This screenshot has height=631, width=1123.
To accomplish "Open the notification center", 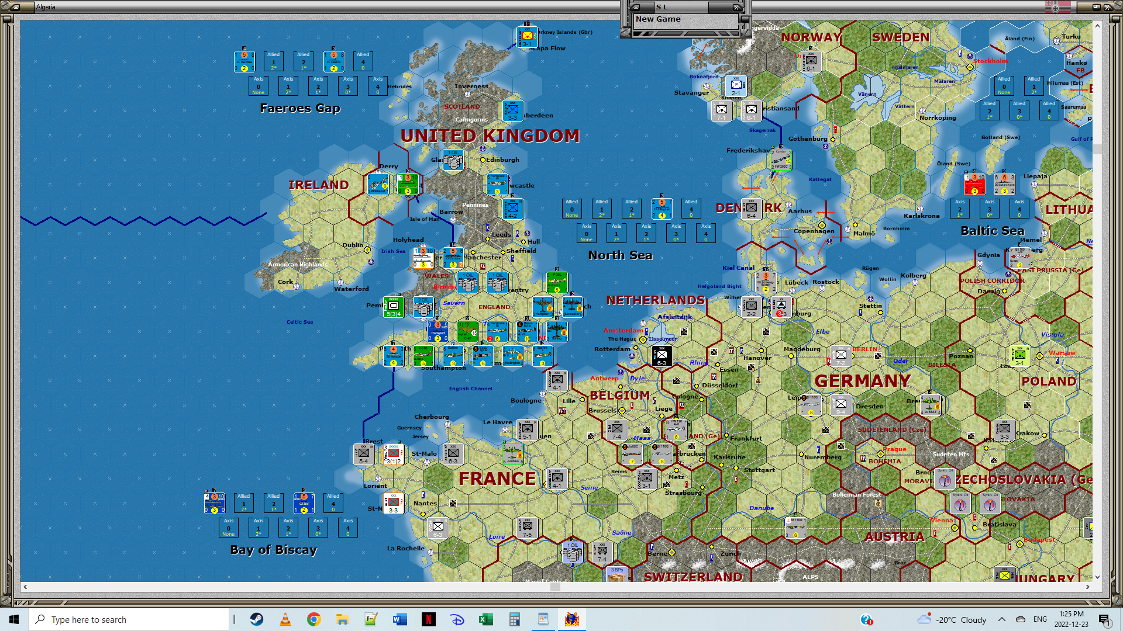I will (1104, 619).
